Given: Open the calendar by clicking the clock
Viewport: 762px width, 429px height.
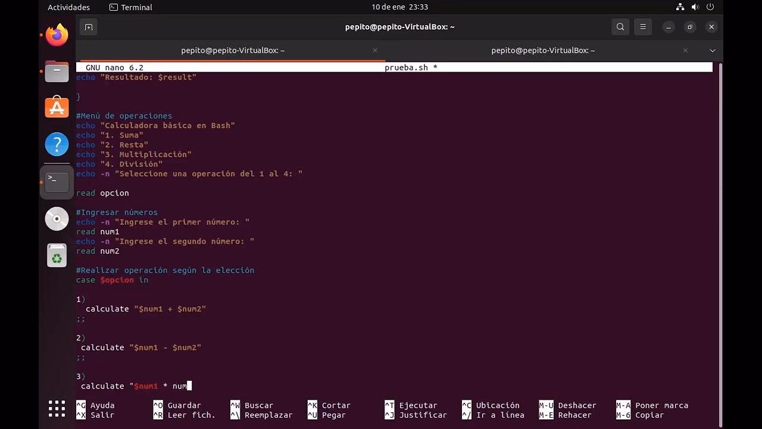Looking at the screenshot, I should pos(399,7).
